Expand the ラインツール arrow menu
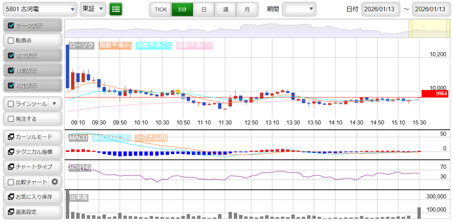This screenshot has height=222, width=453. (x=54, y=104)
